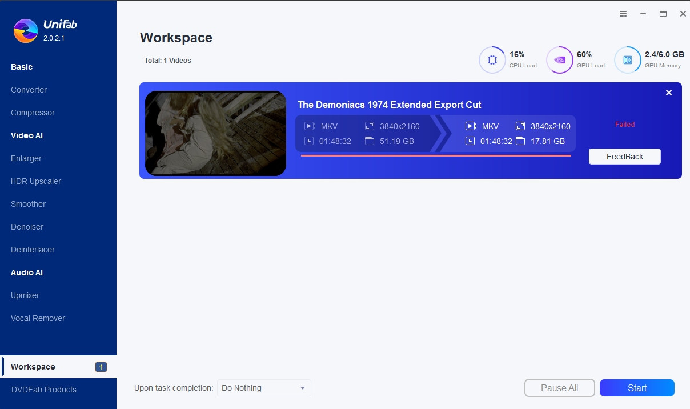Click the UniFab logo icon

click(x=26, y=31)
